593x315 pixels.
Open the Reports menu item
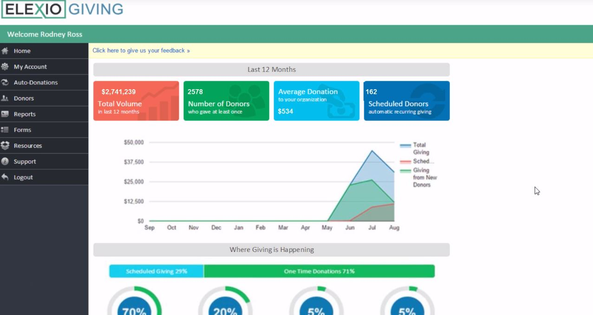pyautogui.click(x=26, y=114)
